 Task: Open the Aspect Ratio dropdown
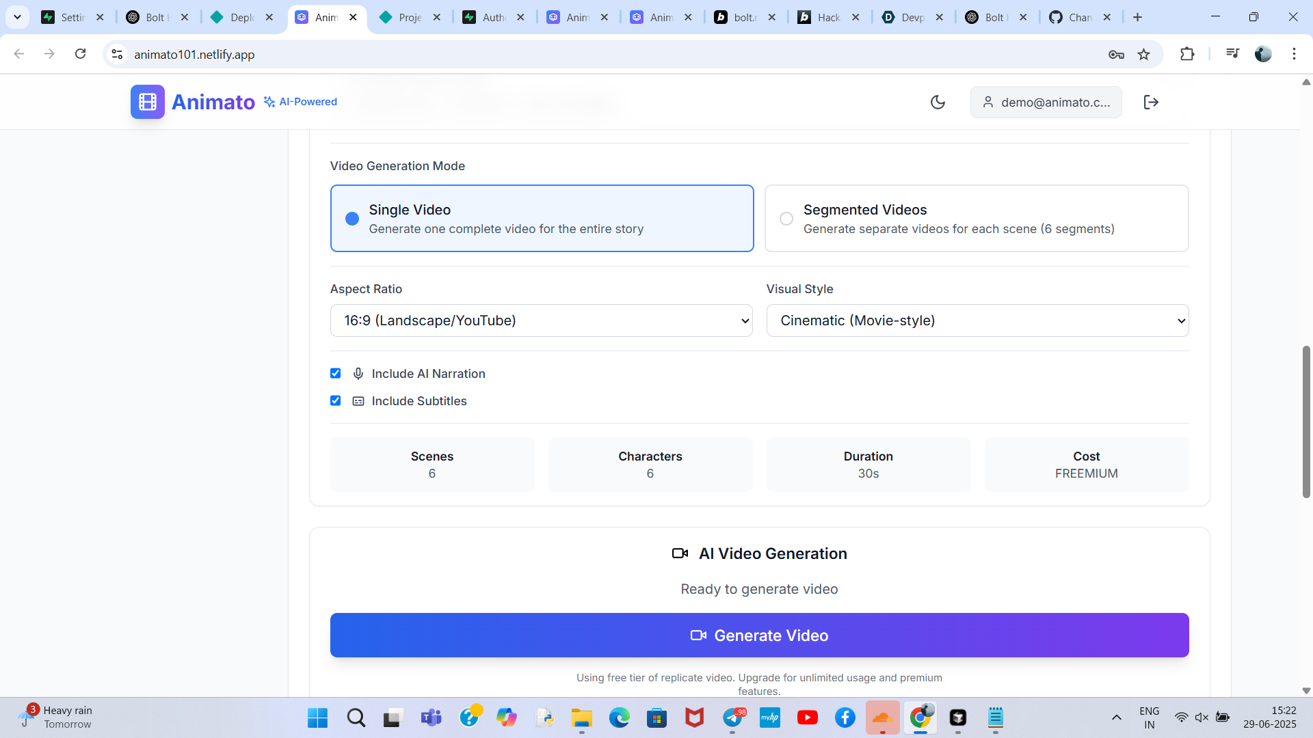[x=541, y=320]
